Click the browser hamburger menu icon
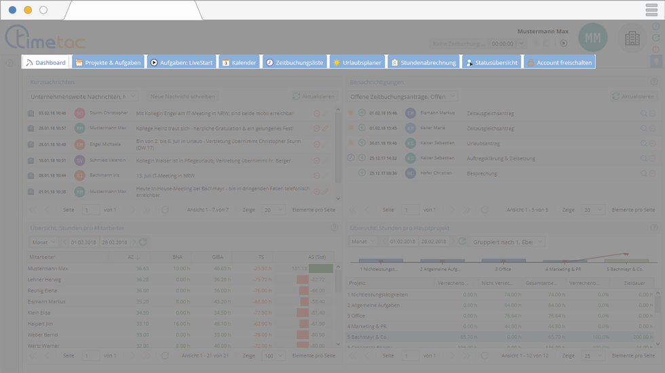665x373 pixels. [x=651, y=10]
